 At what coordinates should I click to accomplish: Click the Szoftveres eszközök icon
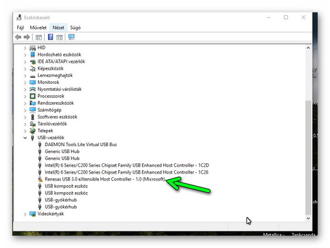tap(33, 117)
